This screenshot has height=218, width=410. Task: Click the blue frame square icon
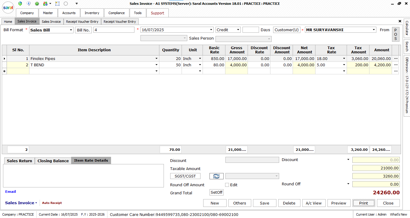[57, 4]
